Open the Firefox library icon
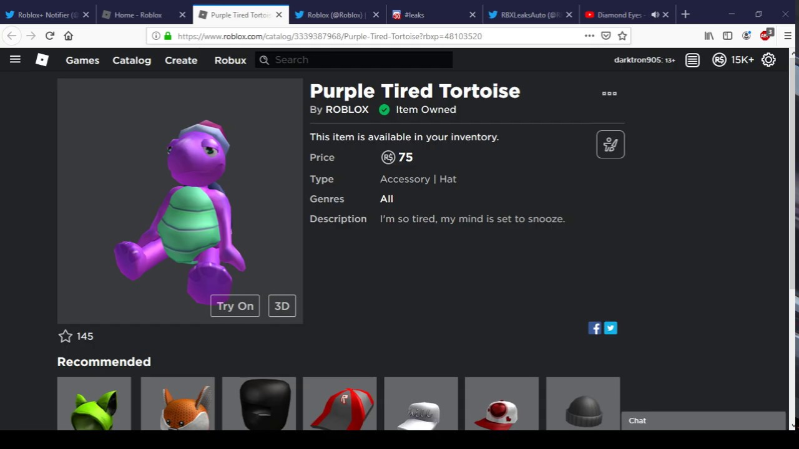 709,36
